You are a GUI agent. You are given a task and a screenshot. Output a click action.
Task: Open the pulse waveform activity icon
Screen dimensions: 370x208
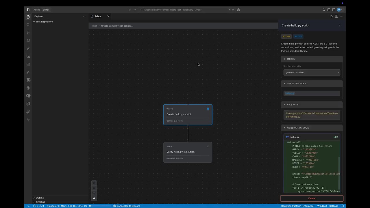pos(28,119)
